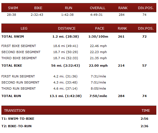Select 18.7 mi (52:33) distance cell
The height and width of the screenshot is (133, 158).
66,58
